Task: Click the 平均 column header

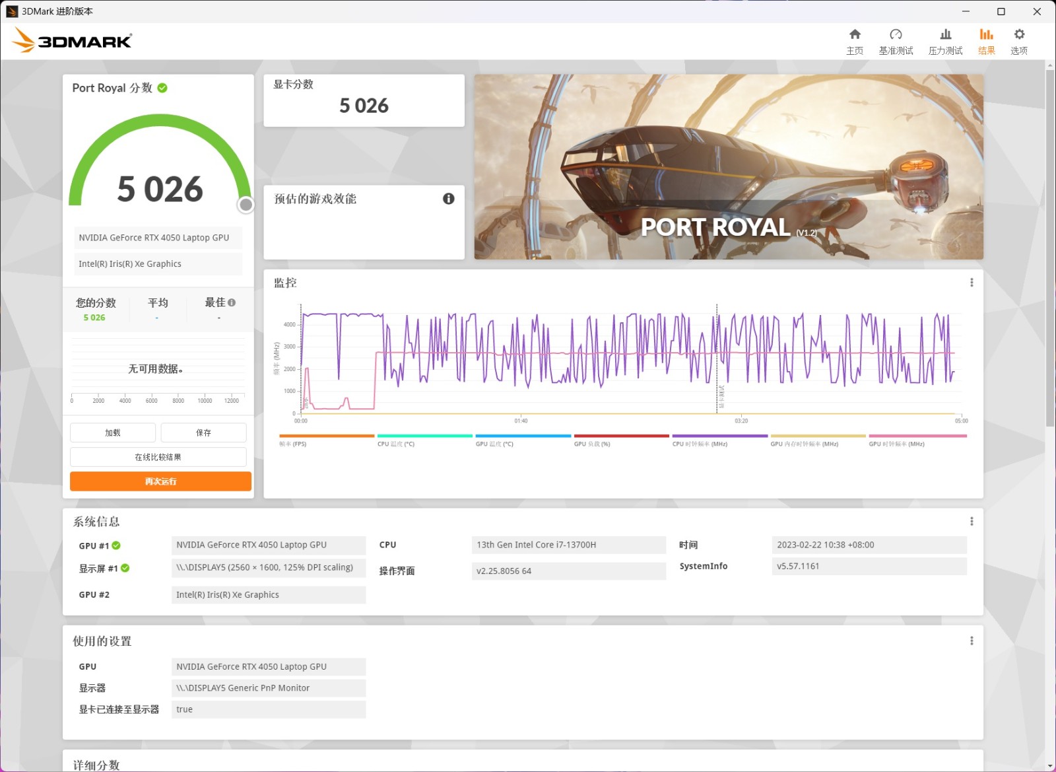Action: pyautogui.click(x=158, y=302)
